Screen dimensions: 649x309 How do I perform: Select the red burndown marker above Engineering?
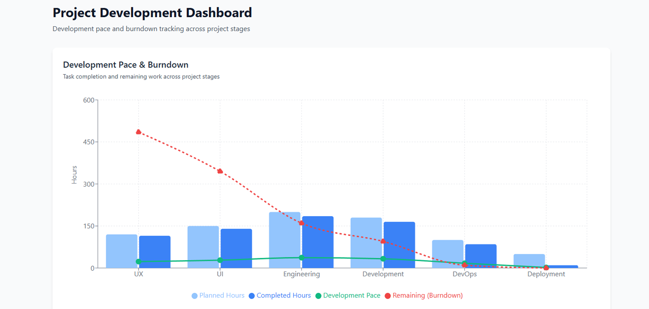click(302, 224)
